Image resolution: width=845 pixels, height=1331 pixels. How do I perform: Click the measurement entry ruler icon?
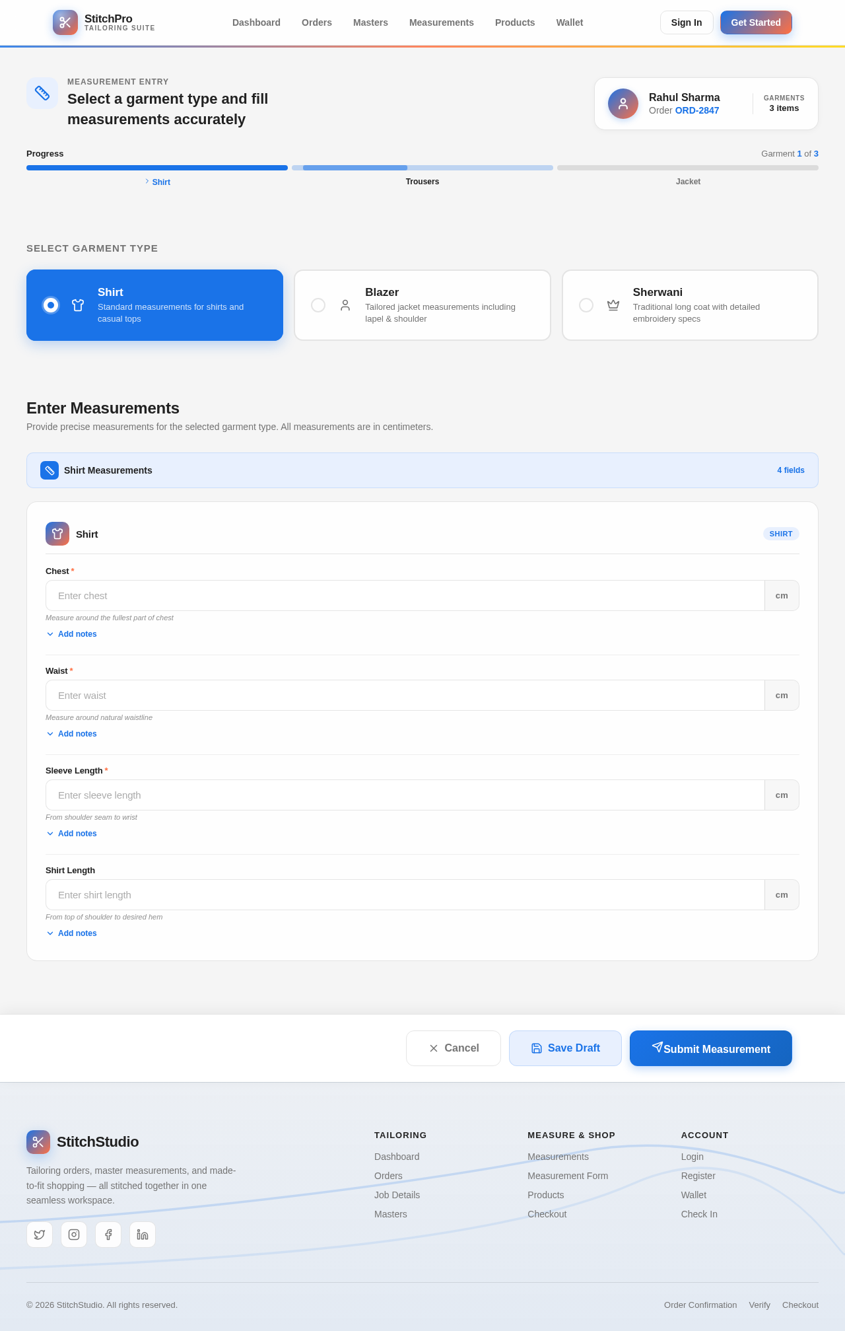point(42,93)
